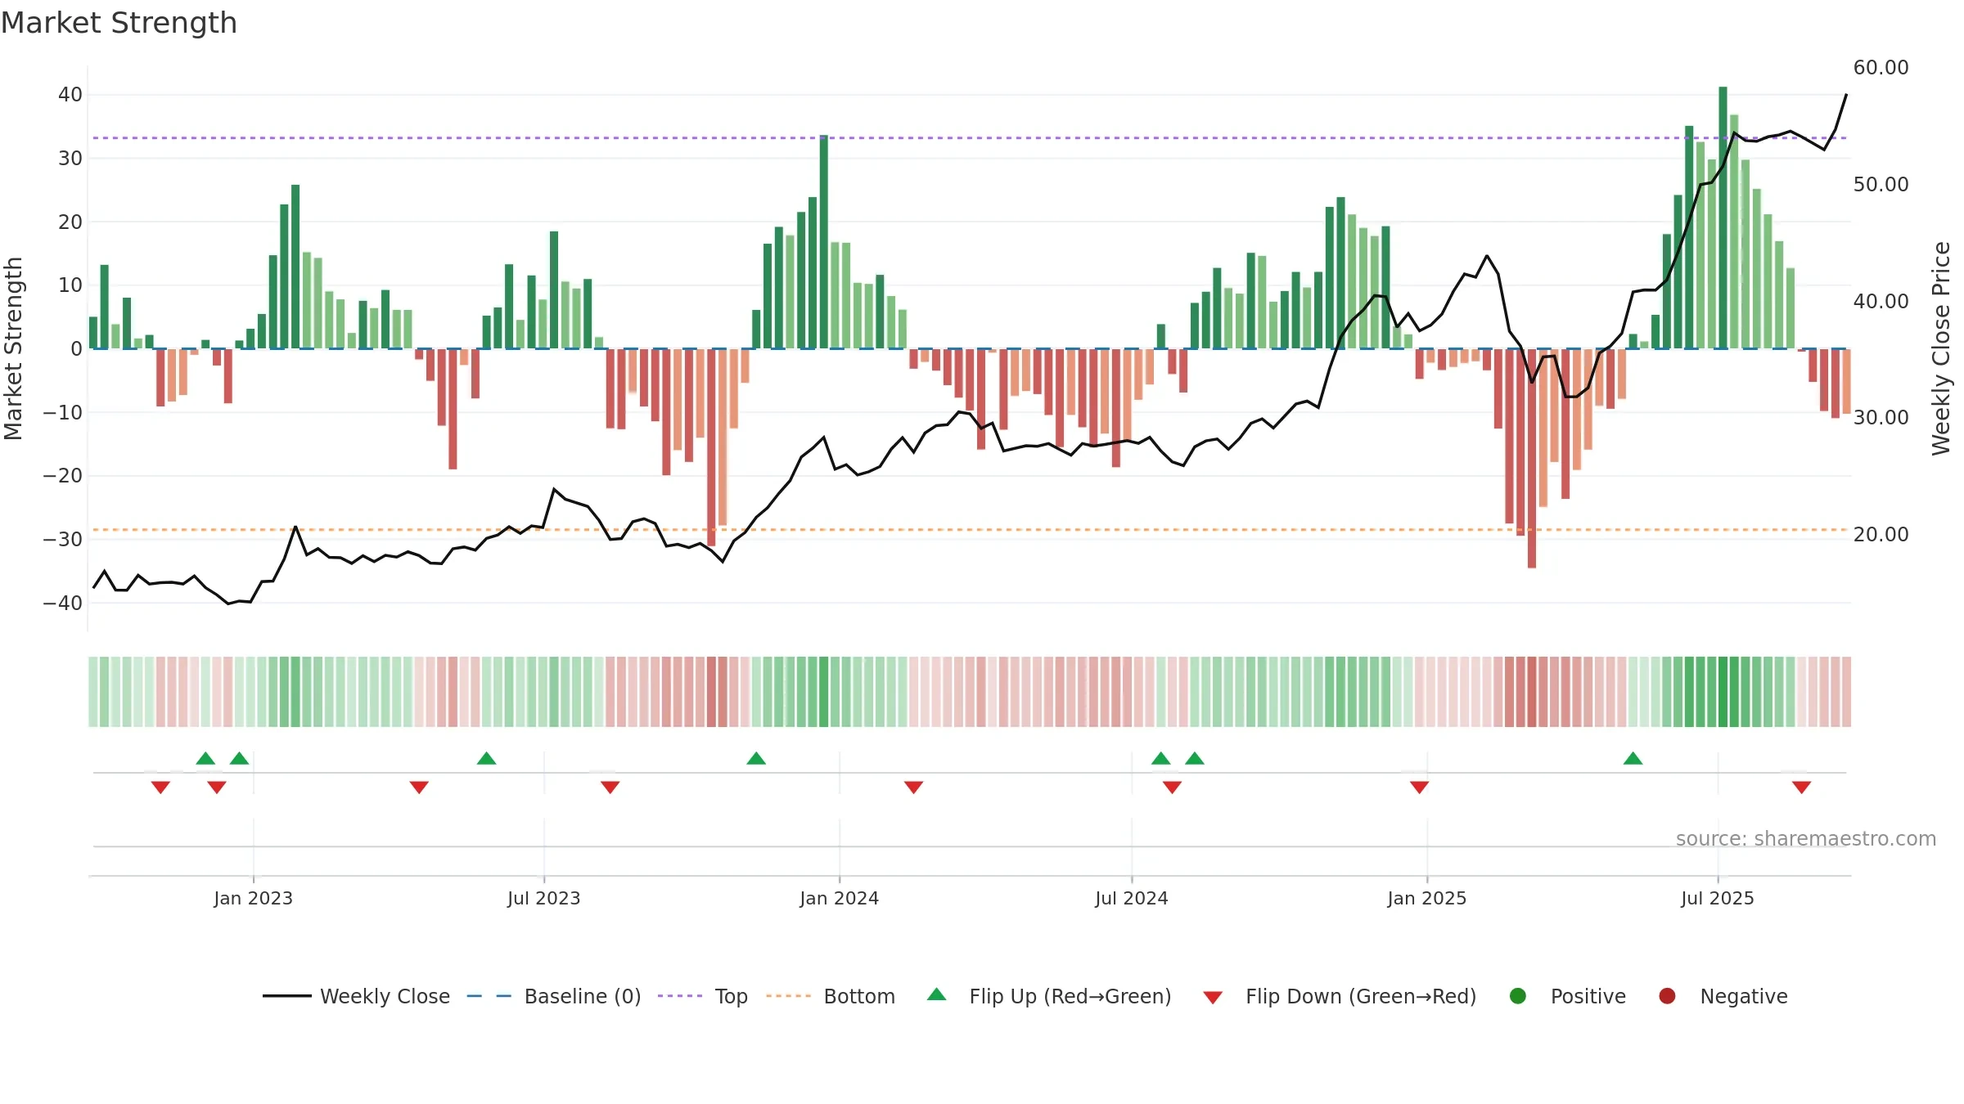Select the red flip-down marker shortly after Jan 2024
Screen dimensions: 1964x1104
pyautogui.click(x=914, y=787)
